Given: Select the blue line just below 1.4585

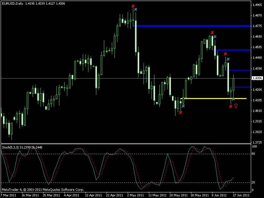Looking at the screenshot, I should click(x=232, y=50).
